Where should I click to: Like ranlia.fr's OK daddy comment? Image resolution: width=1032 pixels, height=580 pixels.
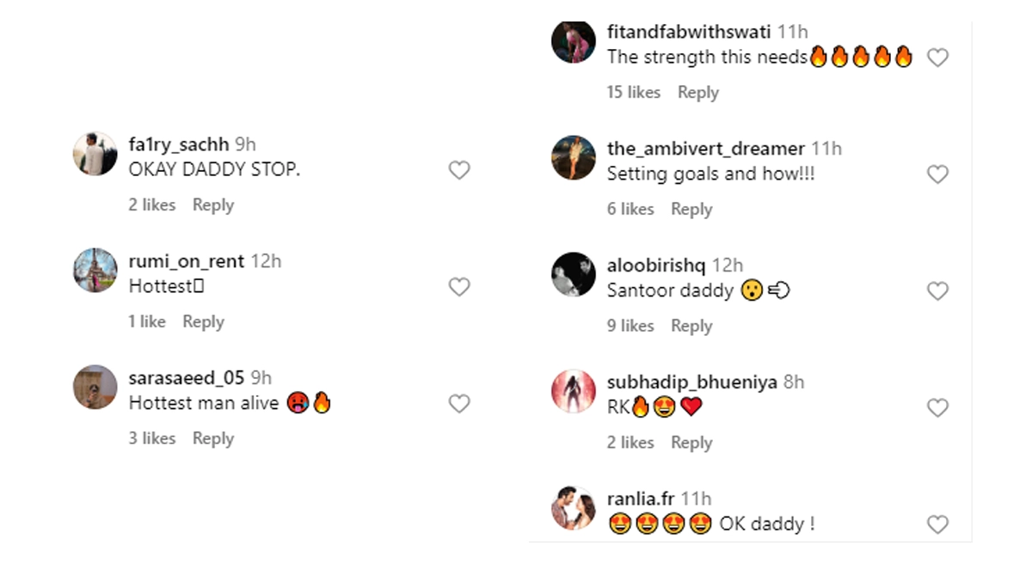click(937, 524)
